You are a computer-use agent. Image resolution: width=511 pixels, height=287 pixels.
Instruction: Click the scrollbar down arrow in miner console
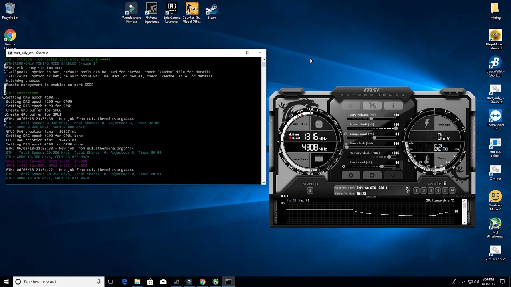pyautogui.click(x=263, y=182)
